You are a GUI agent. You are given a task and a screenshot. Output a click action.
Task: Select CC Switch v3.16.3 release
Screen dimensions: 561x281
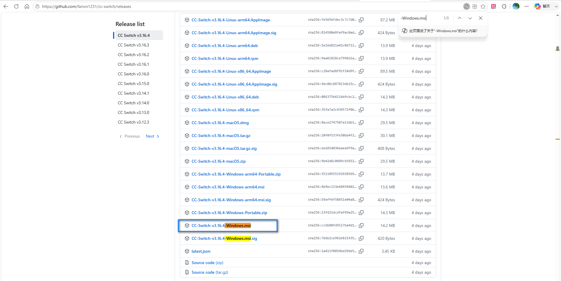point(134,45)
